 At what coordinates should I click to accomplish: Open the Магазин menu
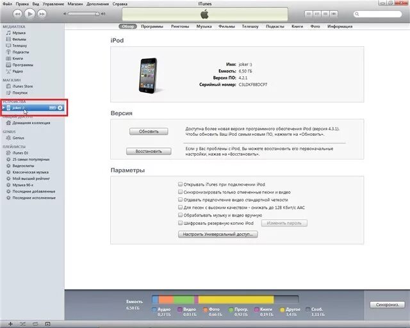(75, 4)
